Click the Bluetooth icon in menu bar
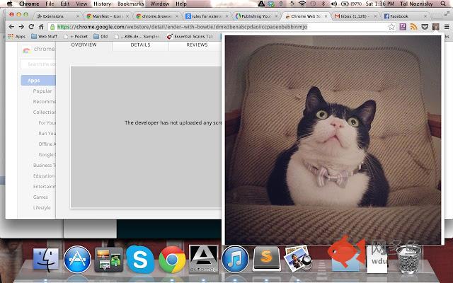453x283 pixels. pyautogui.click(x=323, y=4)
